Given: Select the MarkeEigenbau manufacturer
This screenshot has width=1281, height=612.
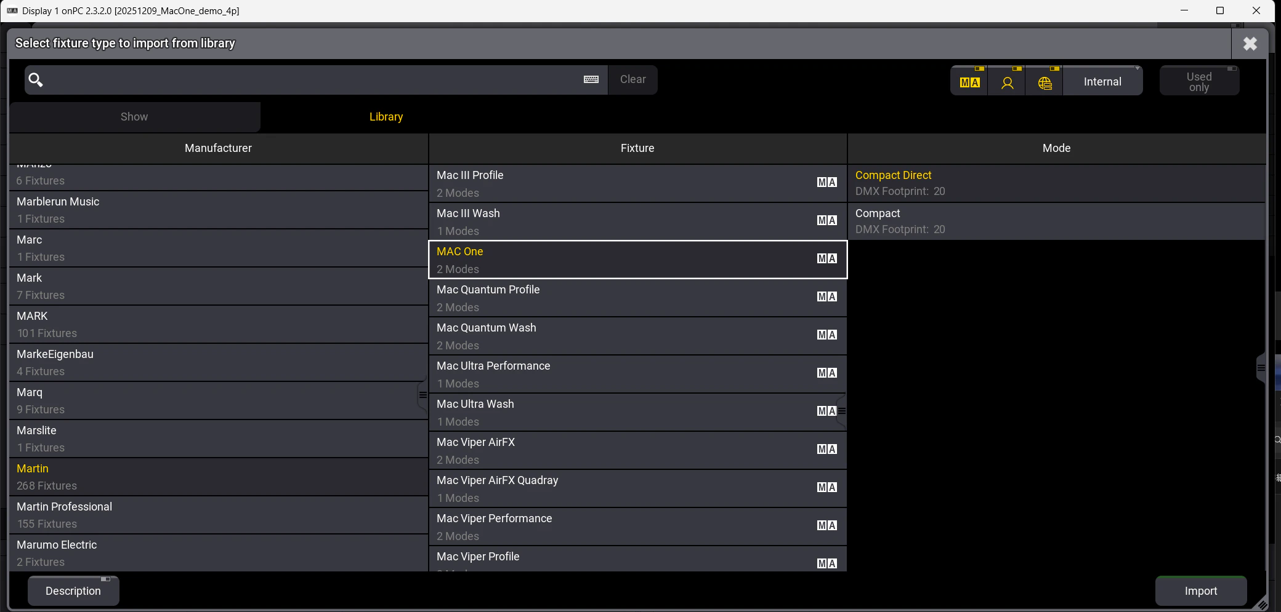Looking at the screenshot, I should (218, 363).
